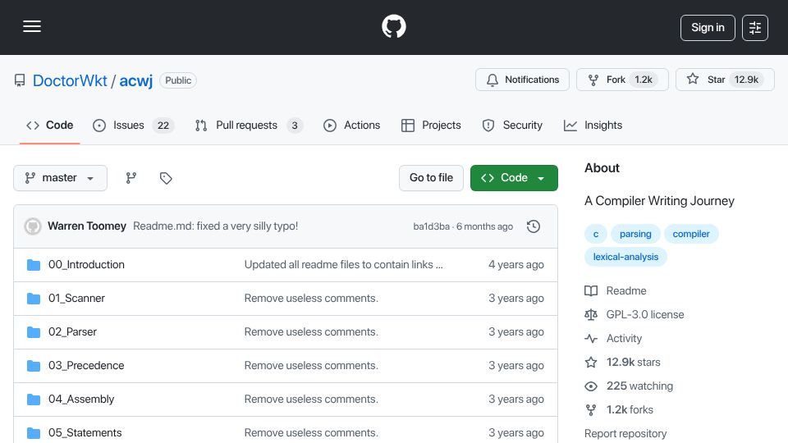The image size is (788, 443).
Task: Click the Report repository link
Action: tap(625, 433)
